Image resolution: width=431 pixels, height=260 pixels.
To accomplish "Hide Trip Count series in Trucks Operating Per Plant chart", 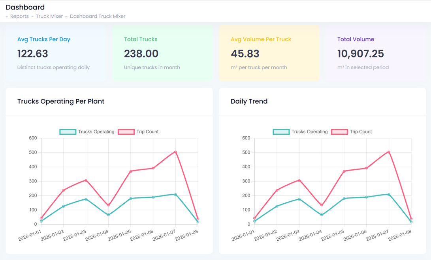I will [147, 132].
